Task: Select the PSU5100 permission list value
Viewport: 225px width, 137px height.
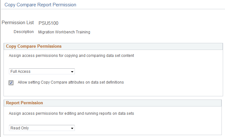Action: coord(48,23)
